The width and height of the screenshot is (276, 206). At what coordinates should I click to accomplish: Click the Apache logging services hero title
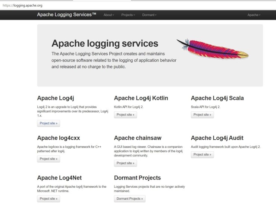pyautogui.click(x=104, y=43)
